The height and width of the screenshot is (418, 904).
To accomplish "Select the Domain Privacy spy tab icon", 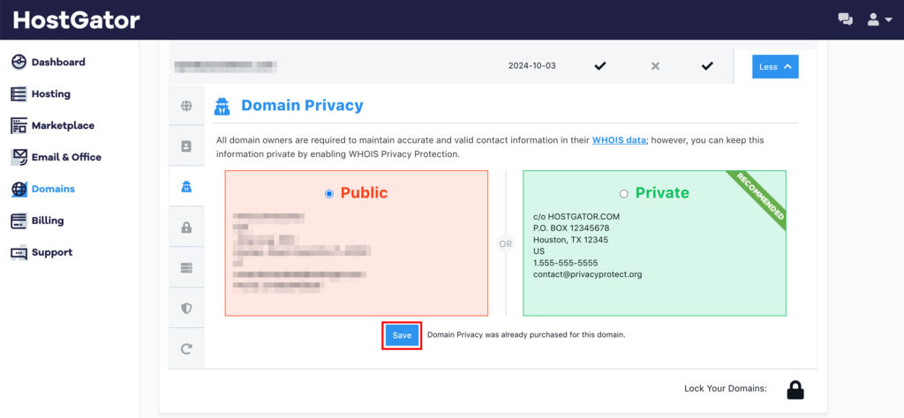I will (x=186, y=187).
